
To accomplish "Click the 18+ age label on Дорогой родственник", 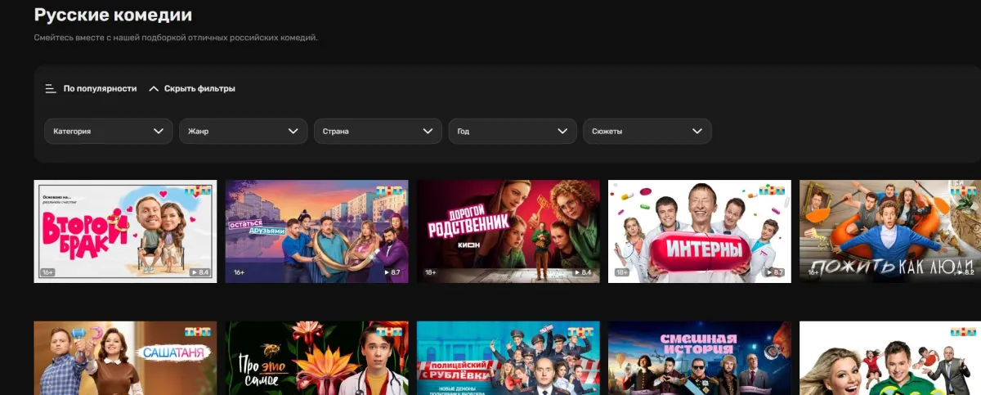I will point(431,272).
